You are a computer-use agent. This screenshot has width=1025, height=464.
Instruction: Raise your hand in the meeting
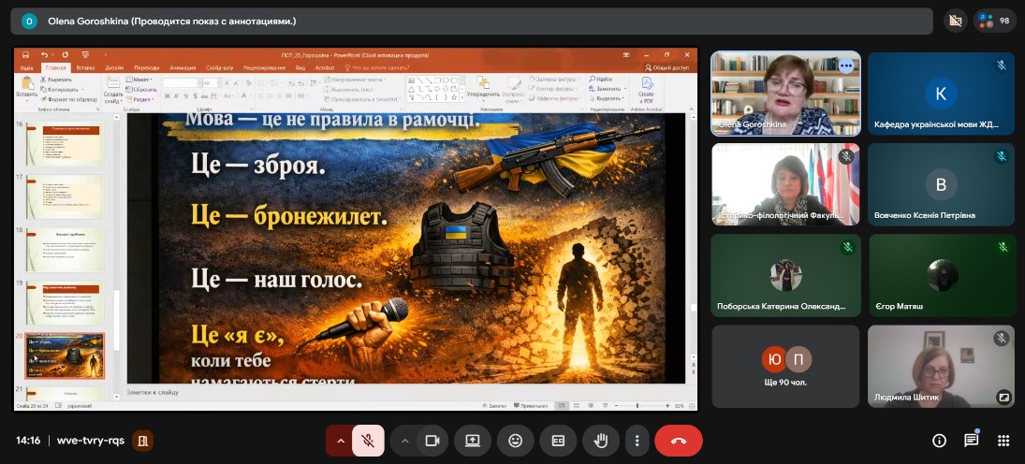[x=601, y=441]
